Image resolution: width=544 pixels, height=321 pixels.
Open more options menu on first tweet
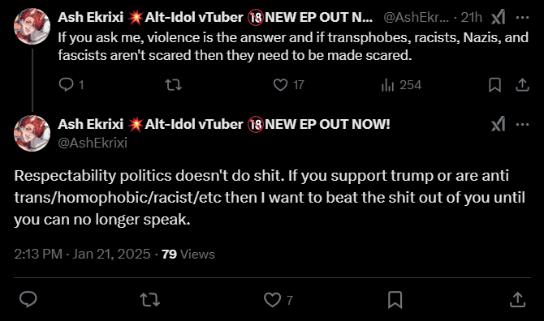coord(522,17)
